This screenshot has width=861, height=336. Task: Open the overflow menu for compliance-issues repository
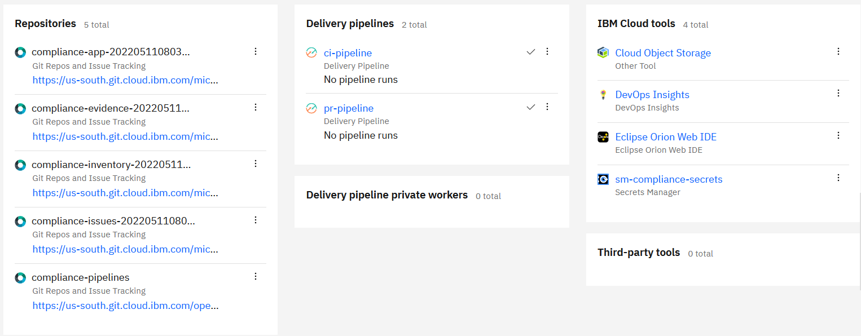tap(256, 220)
